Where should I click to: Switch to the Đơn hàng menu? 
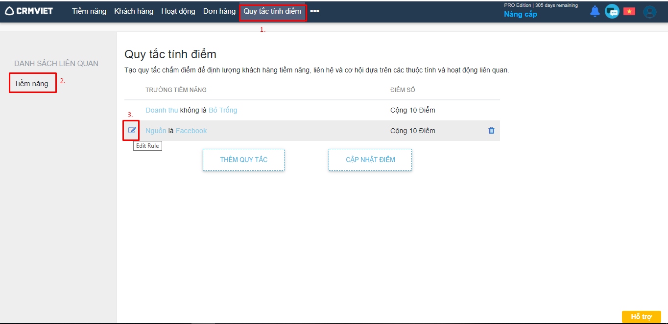click(x=219, y=11)
